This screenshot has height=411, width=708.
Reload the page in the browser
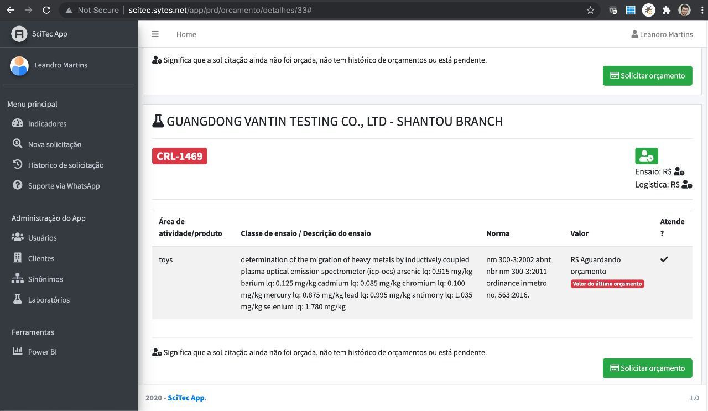tap(46, 10)
